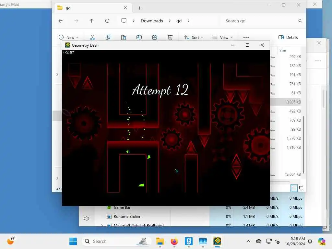This screenshot has width=332, height=249.
Task: Close the gd tab
Action: [125, 8]
